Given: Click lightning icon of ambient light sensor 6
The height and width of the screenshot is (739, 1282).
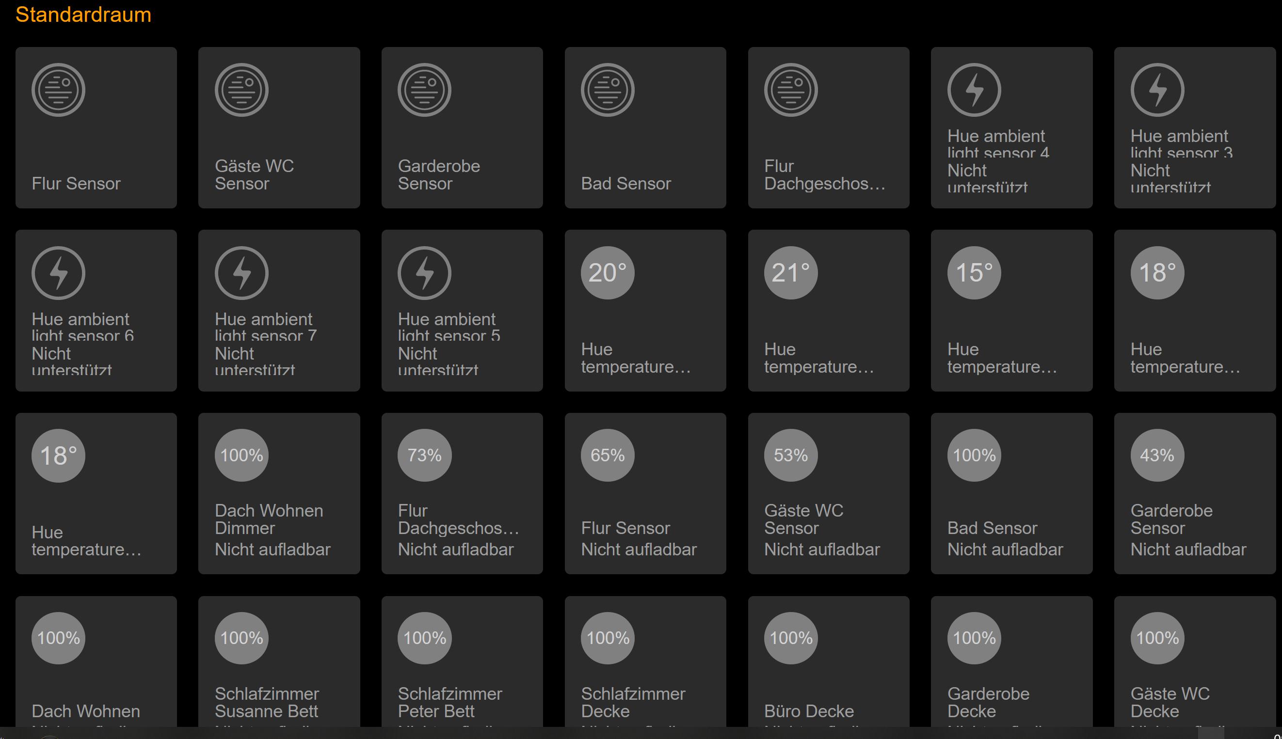Looking at the screenshot, I should [58, 273].
